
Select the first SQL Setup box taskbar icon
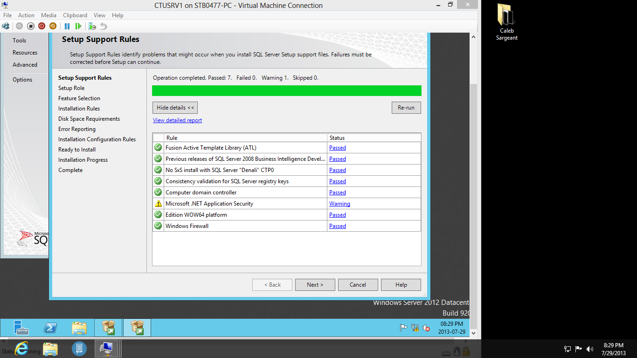(108, 328)
